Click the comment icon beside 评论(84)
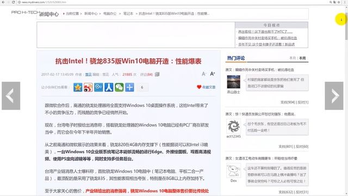This screenshot has height=196, width=348. click(x=157, y=74)
